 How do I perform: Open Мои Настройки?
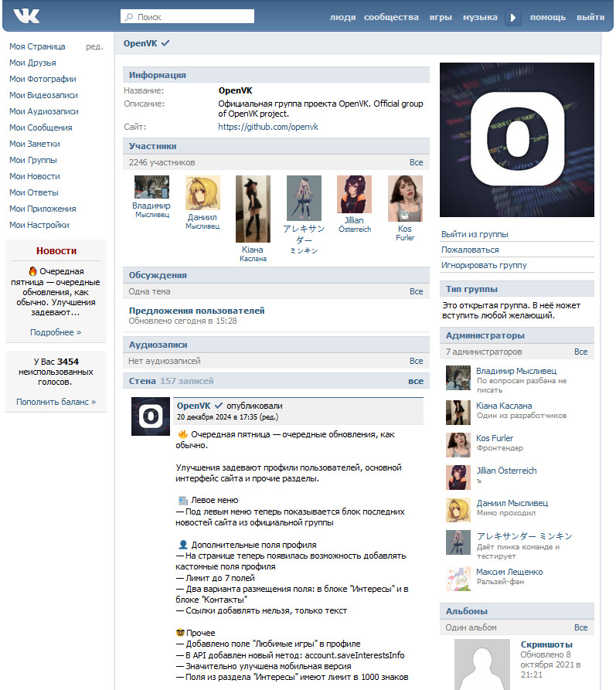[39, 226]
